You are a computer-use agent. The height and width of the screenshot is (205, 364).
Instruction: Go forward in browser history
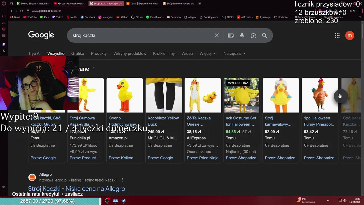point(16,11)
